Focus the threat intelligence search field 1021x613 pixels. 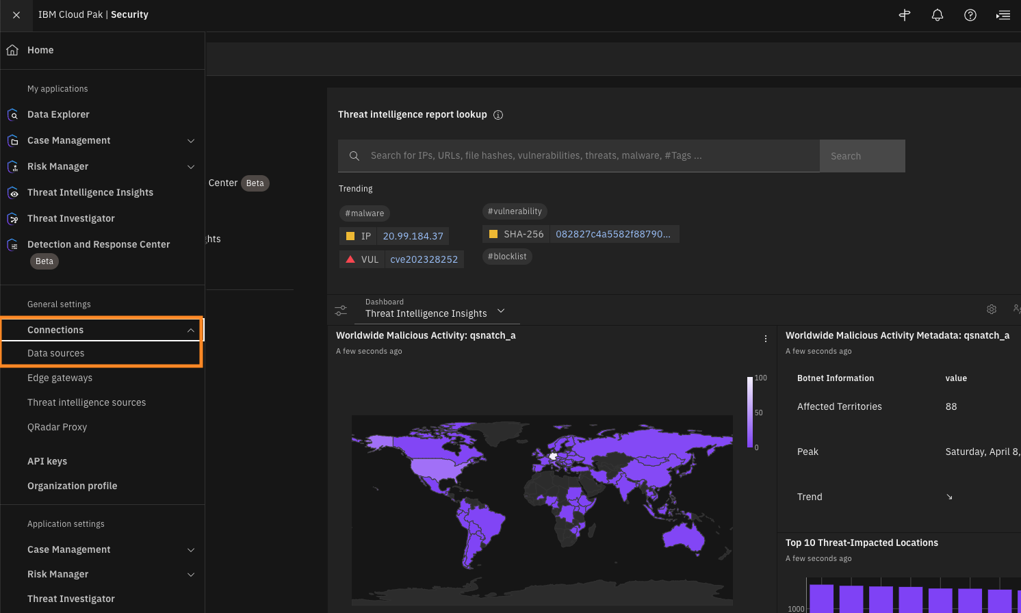[x=579, y=156]
